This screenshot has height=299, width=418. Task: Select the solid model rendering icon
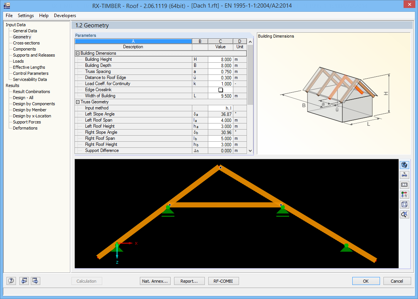pyautogui.click(x=404, y=165)
